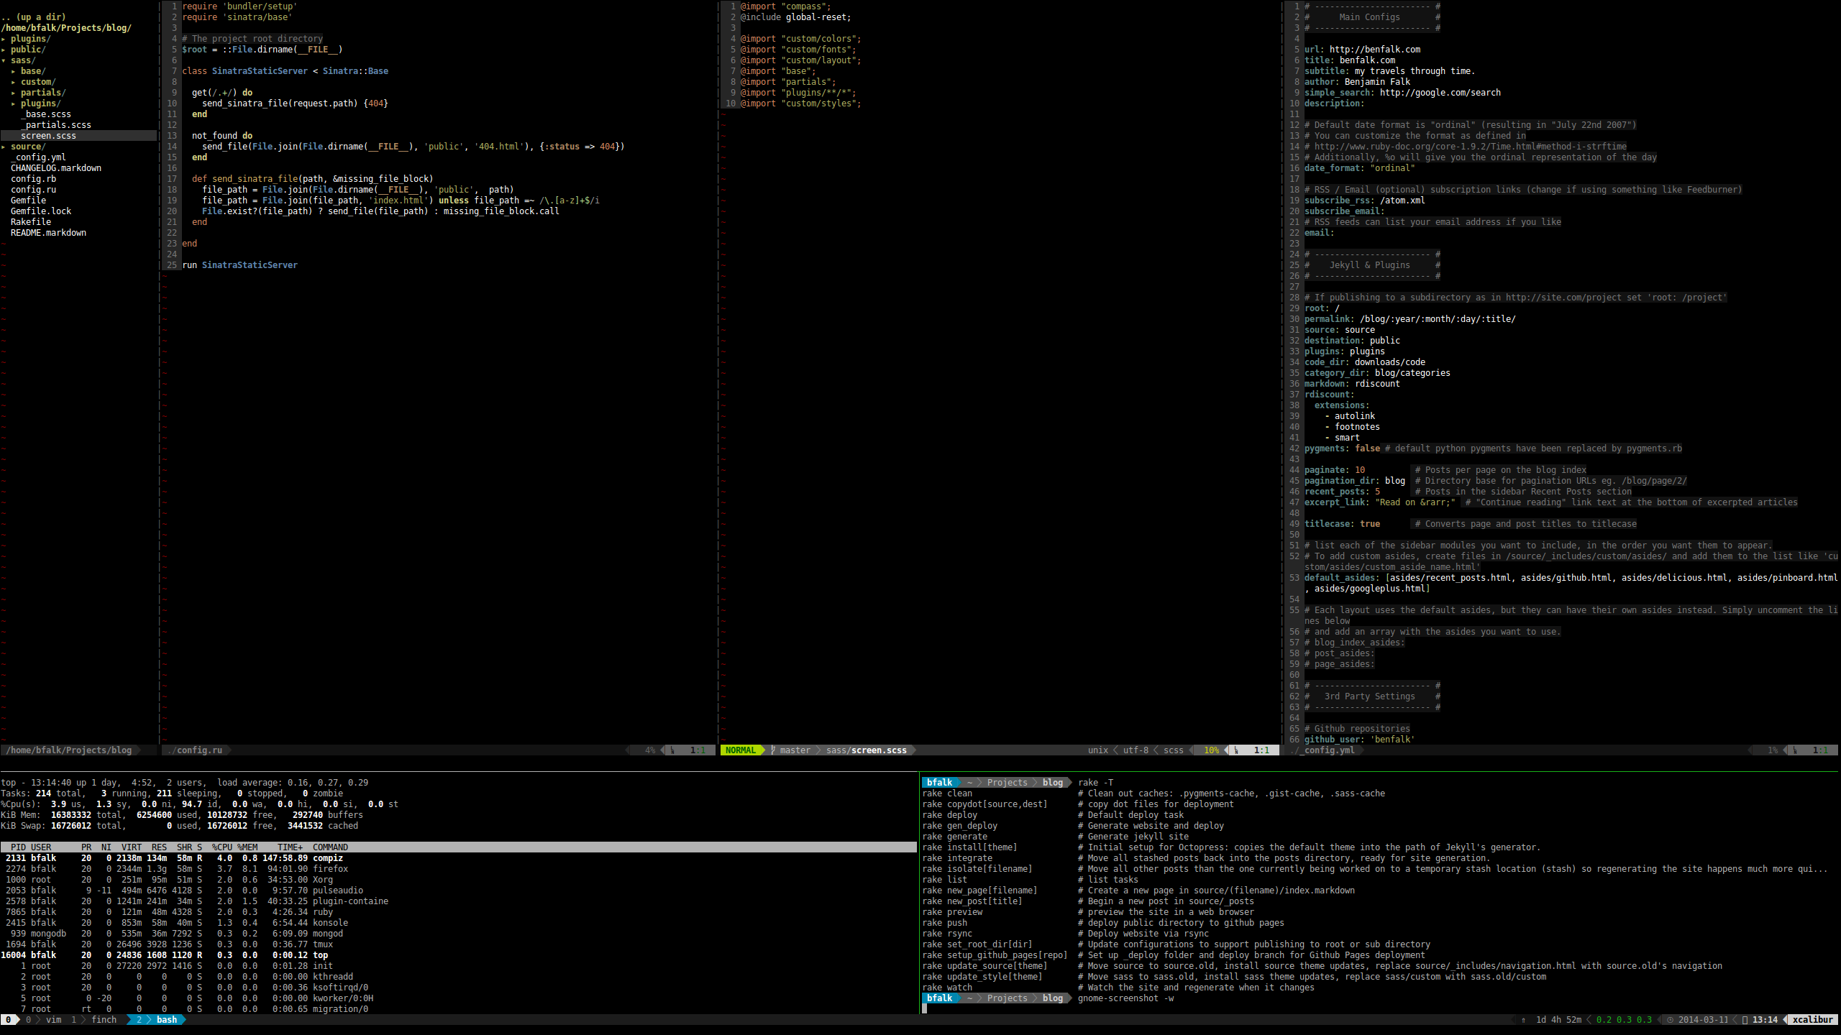1841x1035 pixels.
Task: Expand the custom/ folder under sass
Action: pos(34,82)
